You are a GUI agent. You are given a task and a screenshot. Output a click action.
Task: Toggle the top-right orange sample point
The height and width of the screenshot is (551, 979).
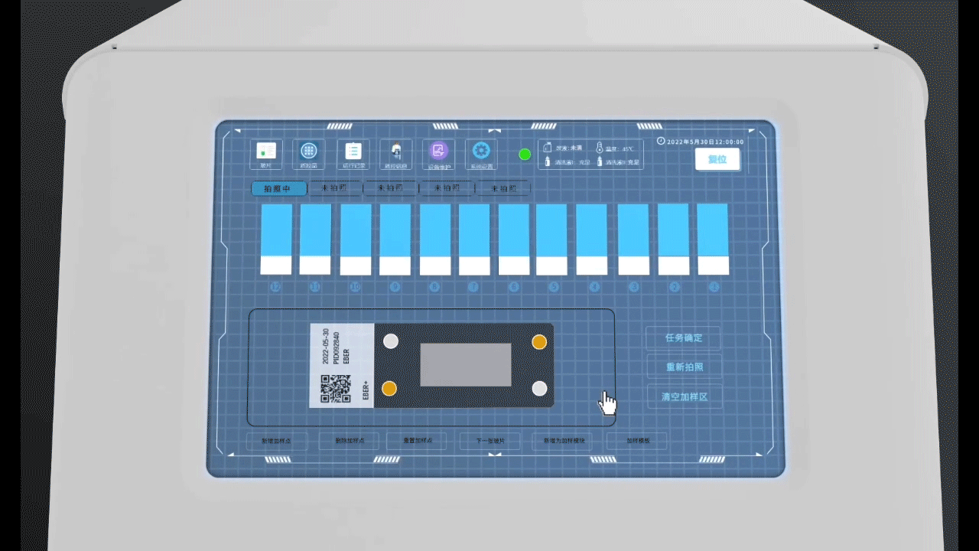coord(539,341)
